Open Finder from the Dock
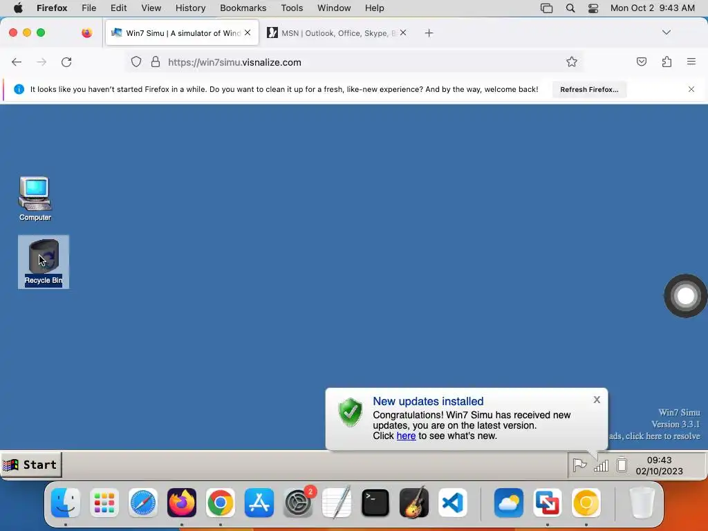Viewport: 708px width, 531px height. (66, 503)
